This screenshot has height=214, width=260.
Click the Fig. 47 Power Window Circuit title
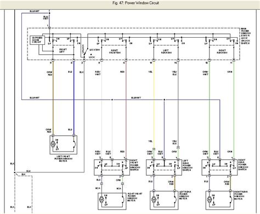[x=136, y=3]
